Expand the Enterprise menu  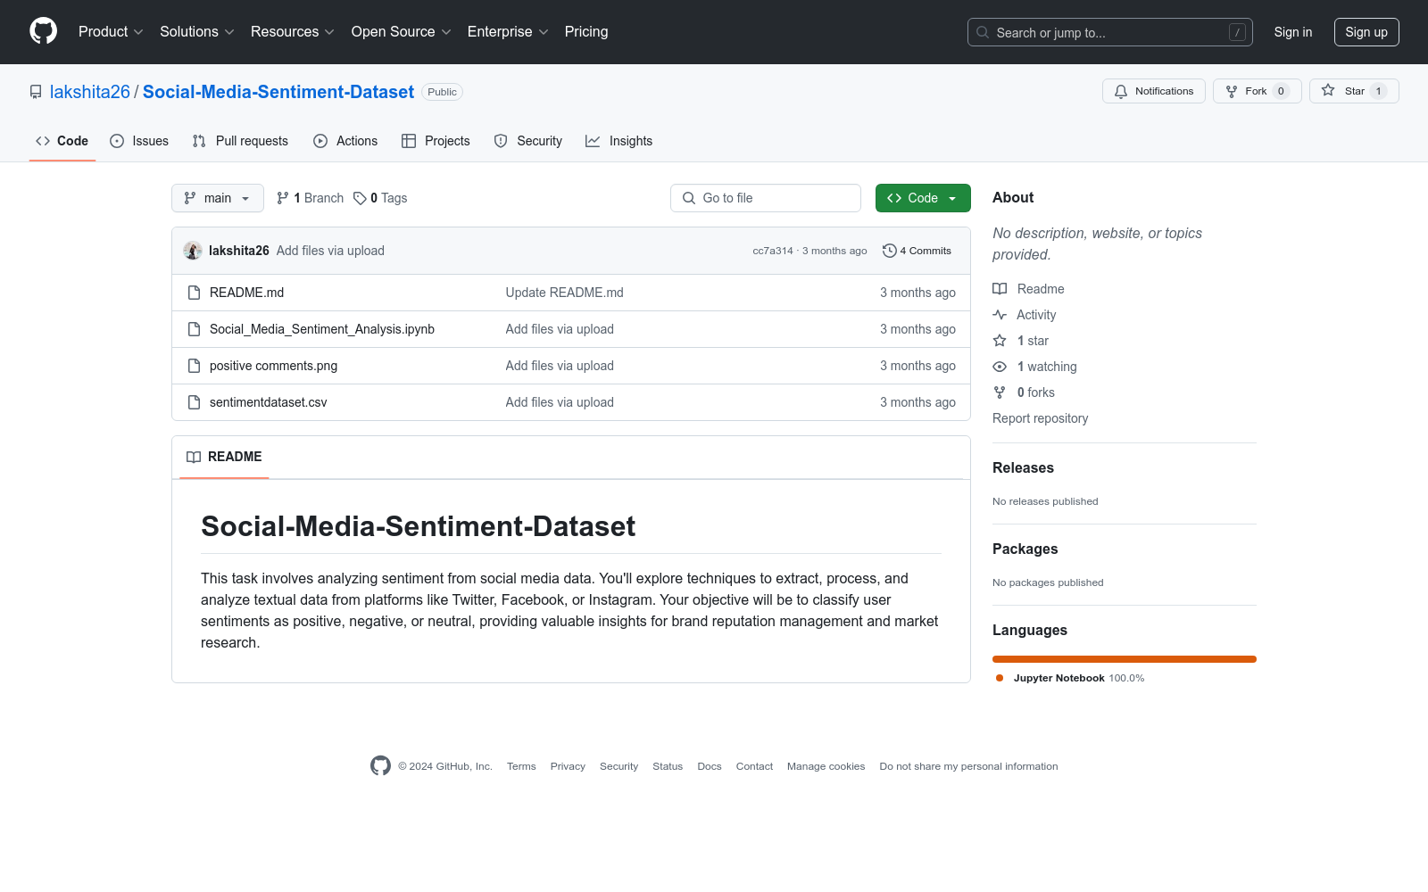click(x=508, y=31)
